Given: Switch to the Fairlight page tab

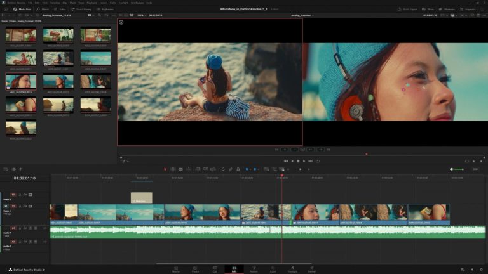Looking at the screenshot, I should [292, 270].
